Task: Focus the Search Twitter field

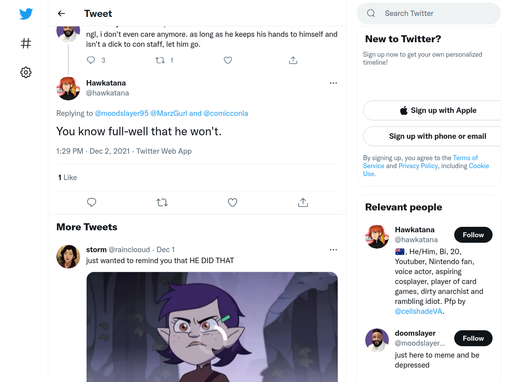Action: [x=429, y=13]
